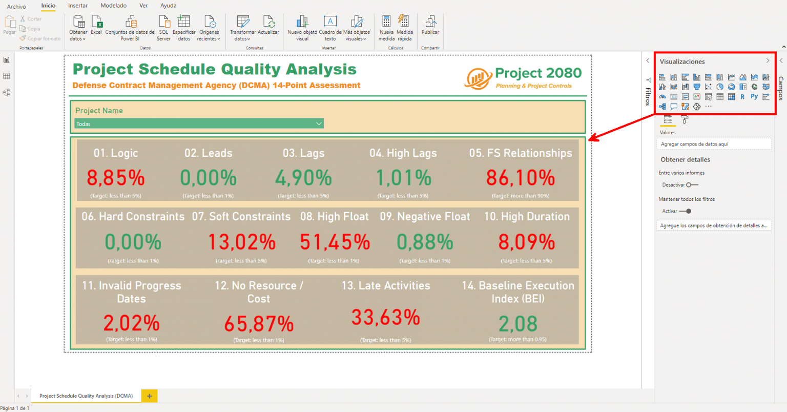Screen dimensions: 787x412
Task: Add a new report page with the plus button
Action: 149,396
